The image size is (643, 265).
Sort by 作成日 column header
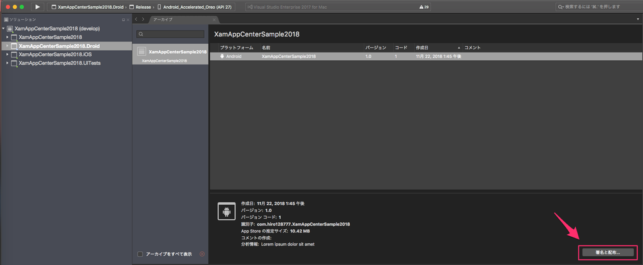coord(422,48)
